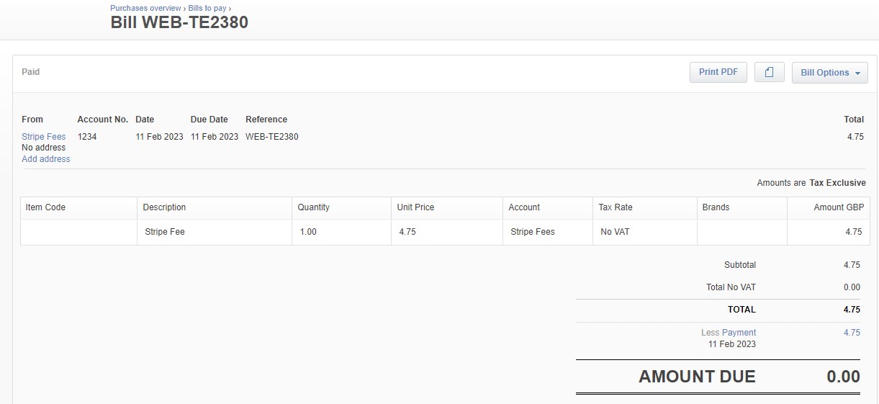Click the 4.75 payment amount link
This screenshot has width=879, height=404.
(x=852, y=333)
